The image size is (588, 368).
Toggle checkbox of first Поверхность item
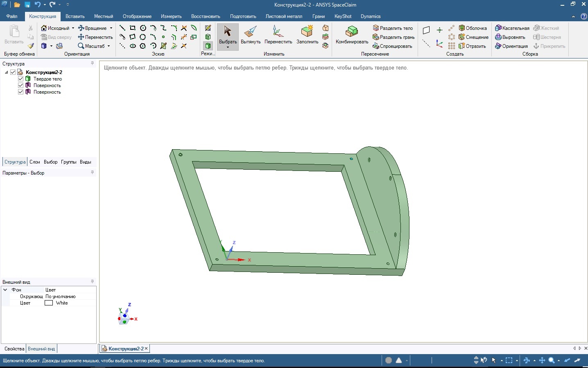pyautogui.click(x=21, y=85)
